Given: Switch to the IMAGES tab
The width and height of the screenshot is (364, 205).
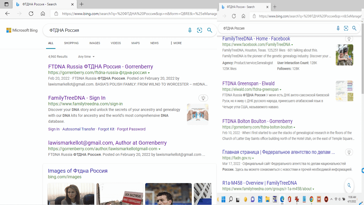Looking at the screenshot, I should (x=95, y=43).
